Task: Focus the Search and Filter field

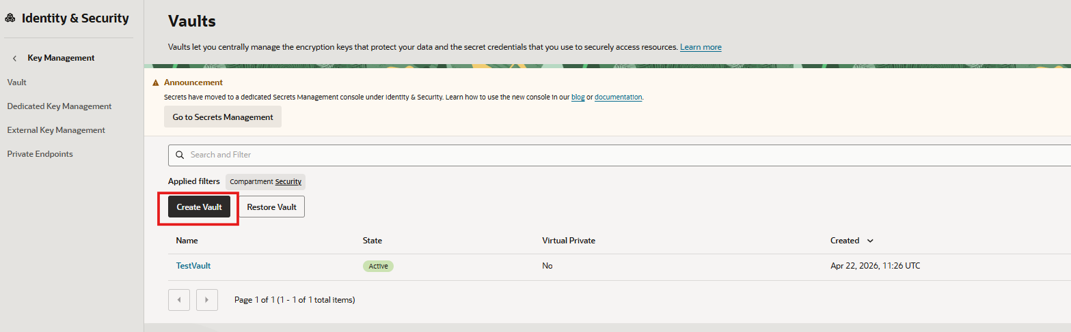Action: [x=619, y=155]
